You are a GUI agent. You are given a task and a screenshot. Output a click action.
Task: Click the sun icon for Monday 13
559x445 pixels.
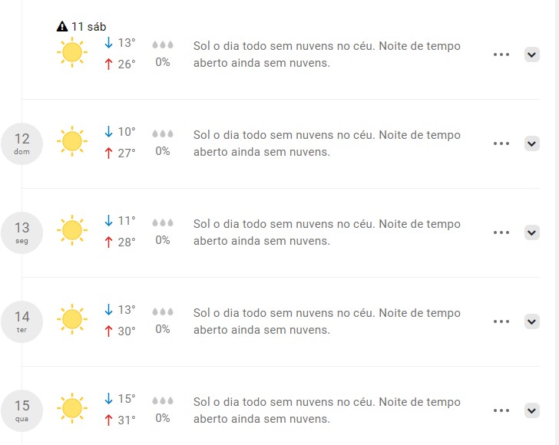pos(71,230)
